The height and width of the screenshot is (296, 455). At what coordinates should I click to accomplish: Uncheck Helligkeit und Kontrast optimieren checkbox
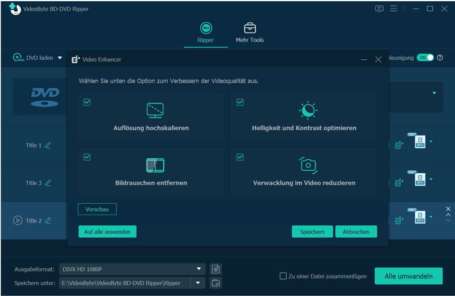click(x=240, y=102)
